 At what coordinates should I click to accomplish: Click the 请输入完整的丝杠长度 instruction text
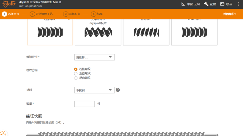click(45, 122)
